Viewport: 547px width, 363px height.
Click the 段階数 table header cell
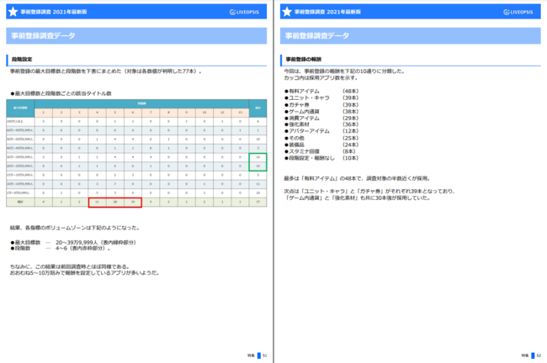coord(142,103)
